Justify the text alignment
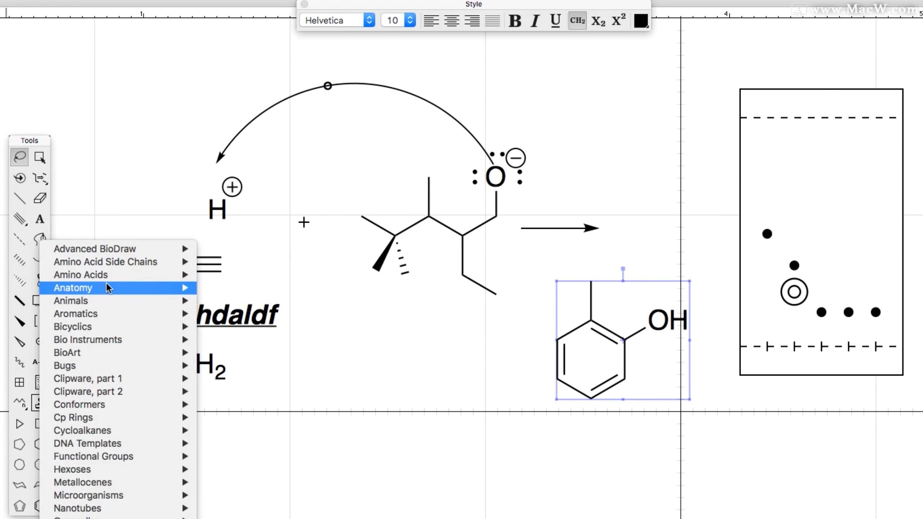Screen dimensions: 923x519 (492, 21)
